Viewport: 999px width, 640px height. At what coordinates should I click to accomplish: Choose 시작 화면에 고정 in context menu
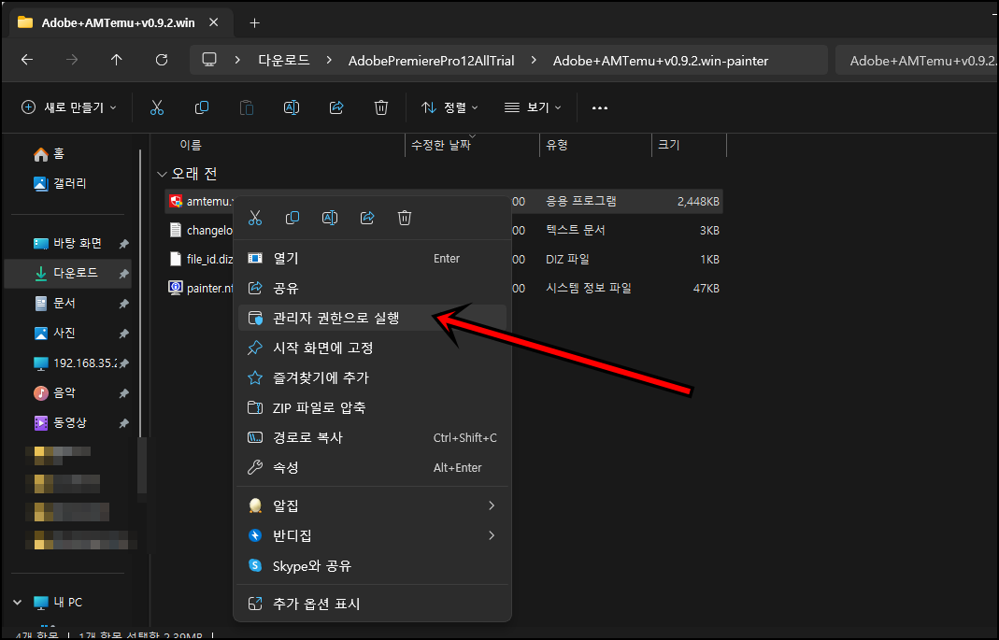click(x=373, y=348)
